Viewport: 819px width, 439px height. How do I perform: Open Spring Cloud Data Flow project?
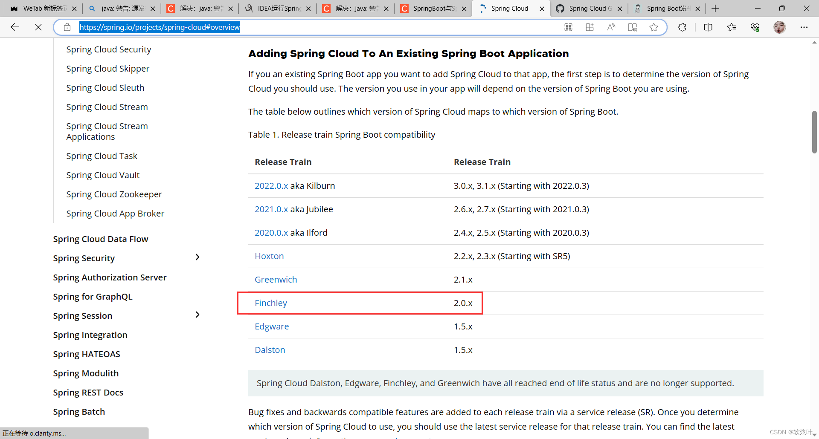(101, 239)
